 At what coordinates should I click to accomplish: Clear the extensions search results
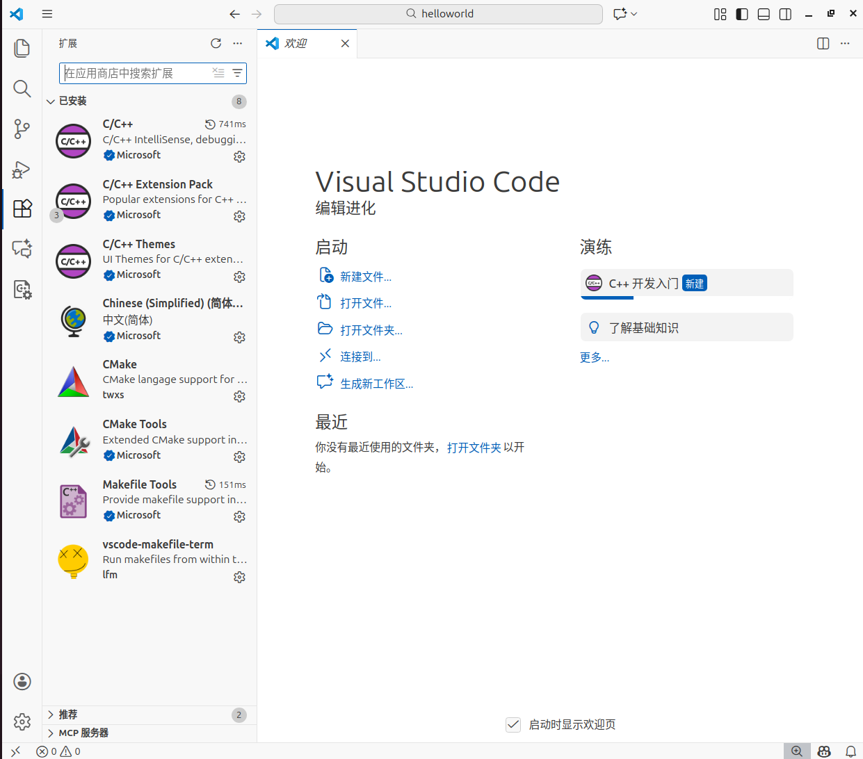tap(218, 72)
